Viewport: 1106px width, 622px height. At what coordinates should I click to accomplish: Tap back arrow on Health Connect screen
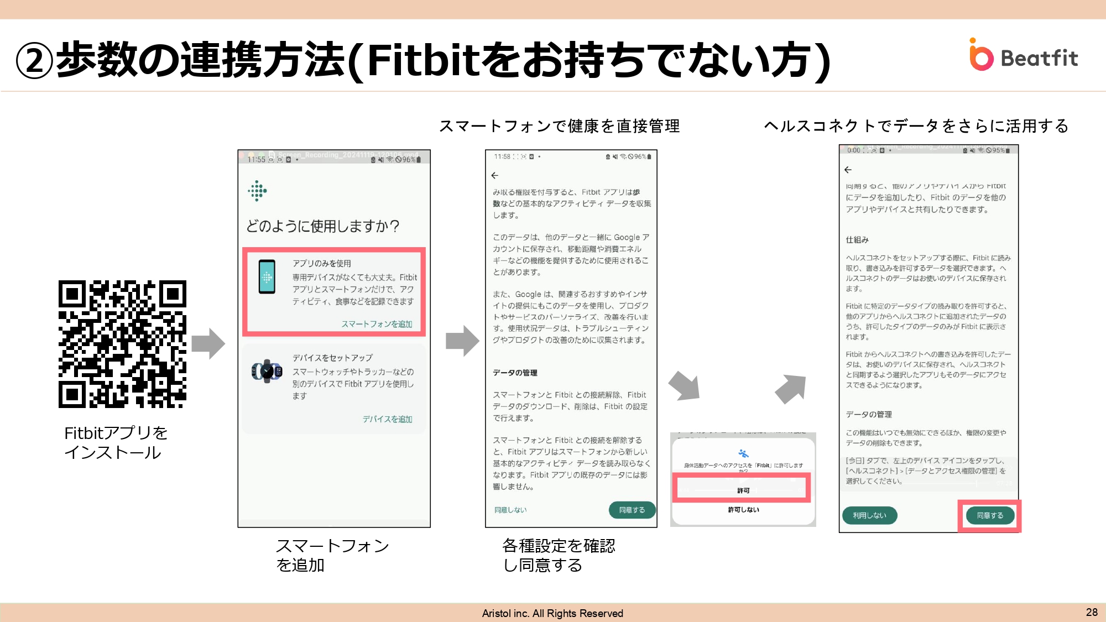848,170
